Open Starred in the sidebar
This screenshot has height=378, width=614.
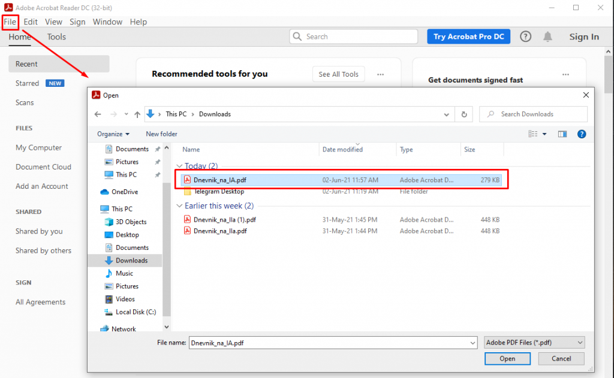[28, 83]
